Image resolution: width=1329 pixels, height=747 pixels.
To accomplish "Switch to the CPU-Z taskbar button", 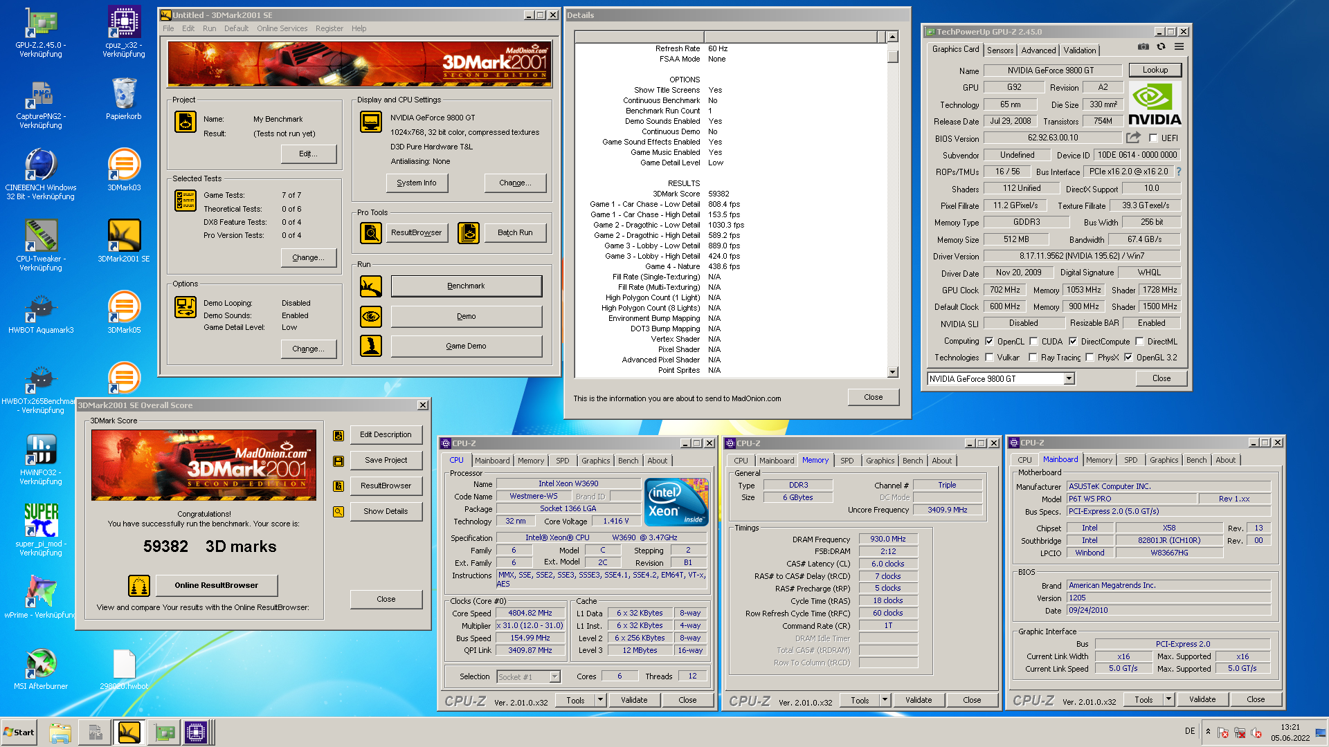I will tap(196, 732).
